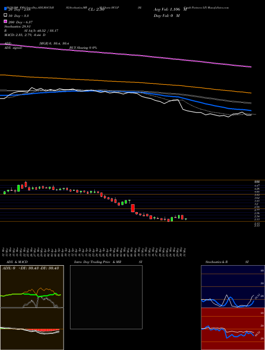The height and width of the screenshot is (350, 265).
Task: Click the 'CL: 2.30' closing price label
Action: 96,10
